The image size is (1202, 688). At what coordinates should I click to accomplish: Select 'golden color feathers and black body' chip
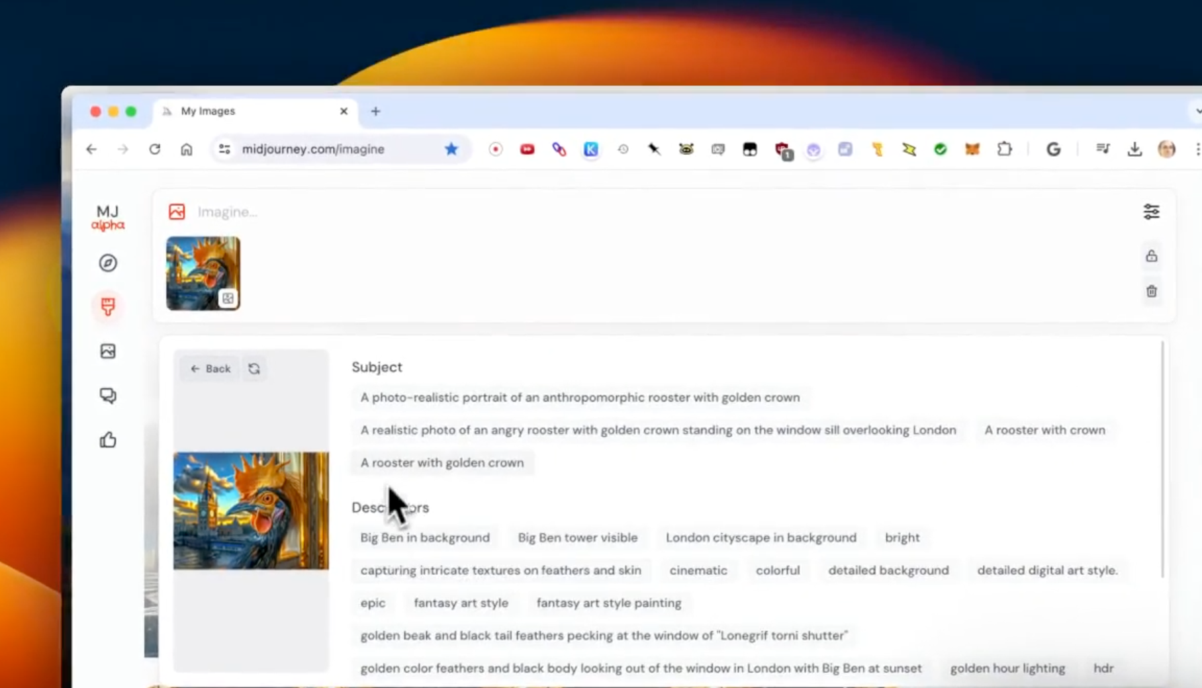click(641, 668)
